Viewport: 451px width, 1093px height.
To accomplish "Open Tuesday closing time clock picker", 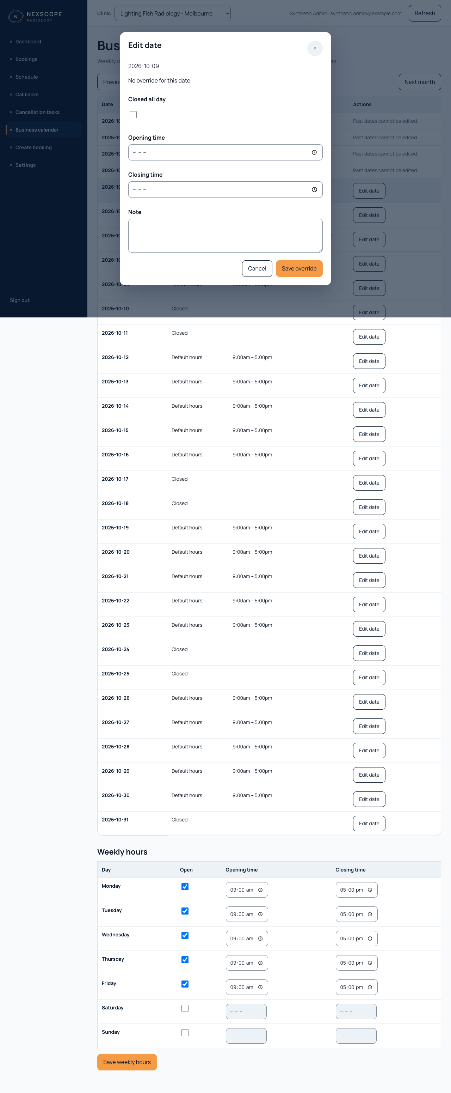I will [370, 914].
